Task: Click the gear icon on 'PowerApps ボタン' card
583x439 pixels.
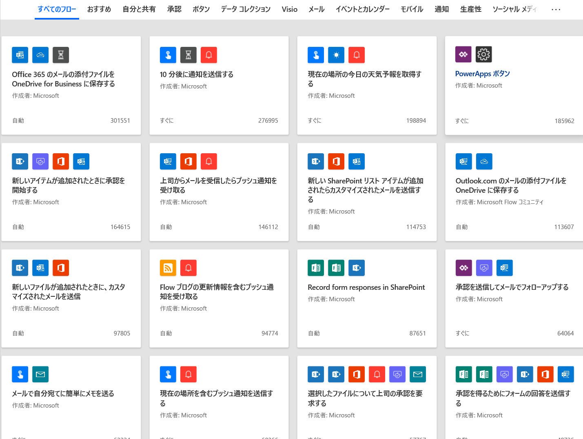Action: tap(484, 54)
